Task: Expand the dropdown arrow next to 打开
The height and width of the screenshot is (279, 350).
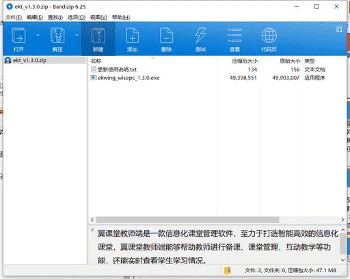Action: click(x=38, y=35)
